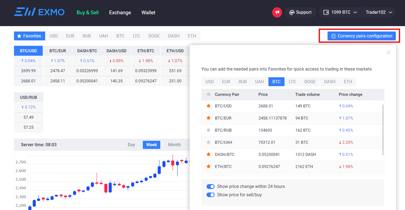Click the price 154693 in BTC/RUB row

pos(265,130)
